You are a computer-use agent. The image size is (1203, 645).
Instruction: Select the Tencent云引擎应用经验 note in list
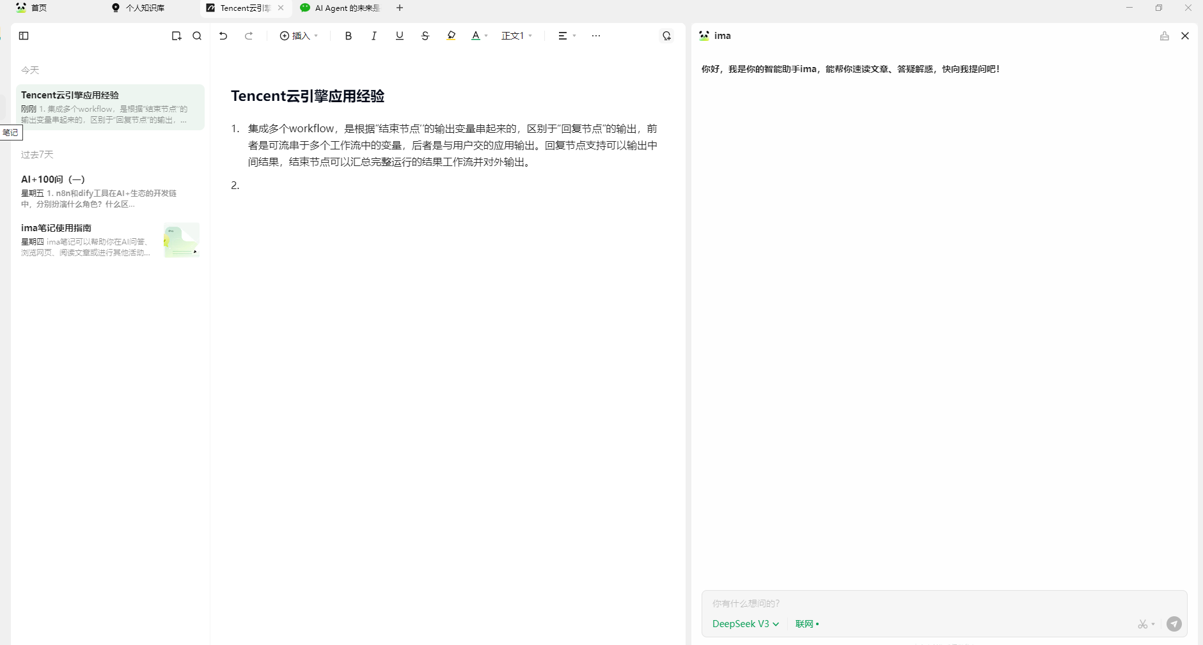click(110, 107)
